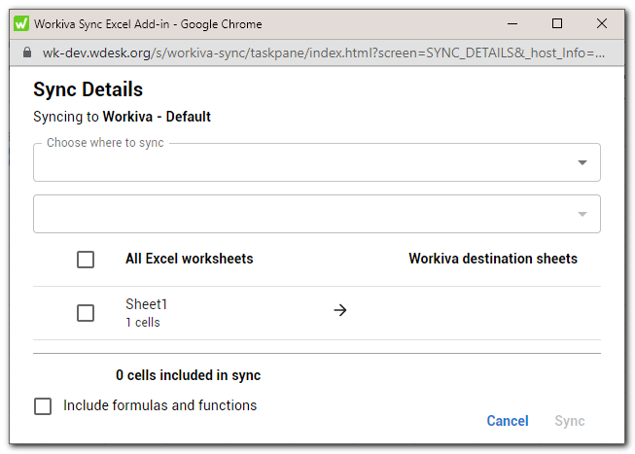Check the Sheet1 row checkbox

coord(86,313)
